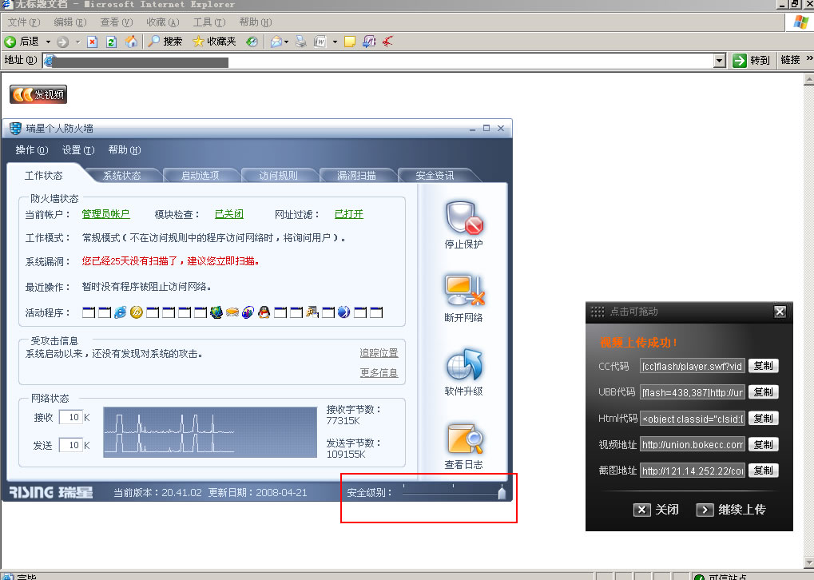Open the firewall 设置 menu
Image resolution: width=814 pixels, height=580 pixels.
click(x=77, y=149)
